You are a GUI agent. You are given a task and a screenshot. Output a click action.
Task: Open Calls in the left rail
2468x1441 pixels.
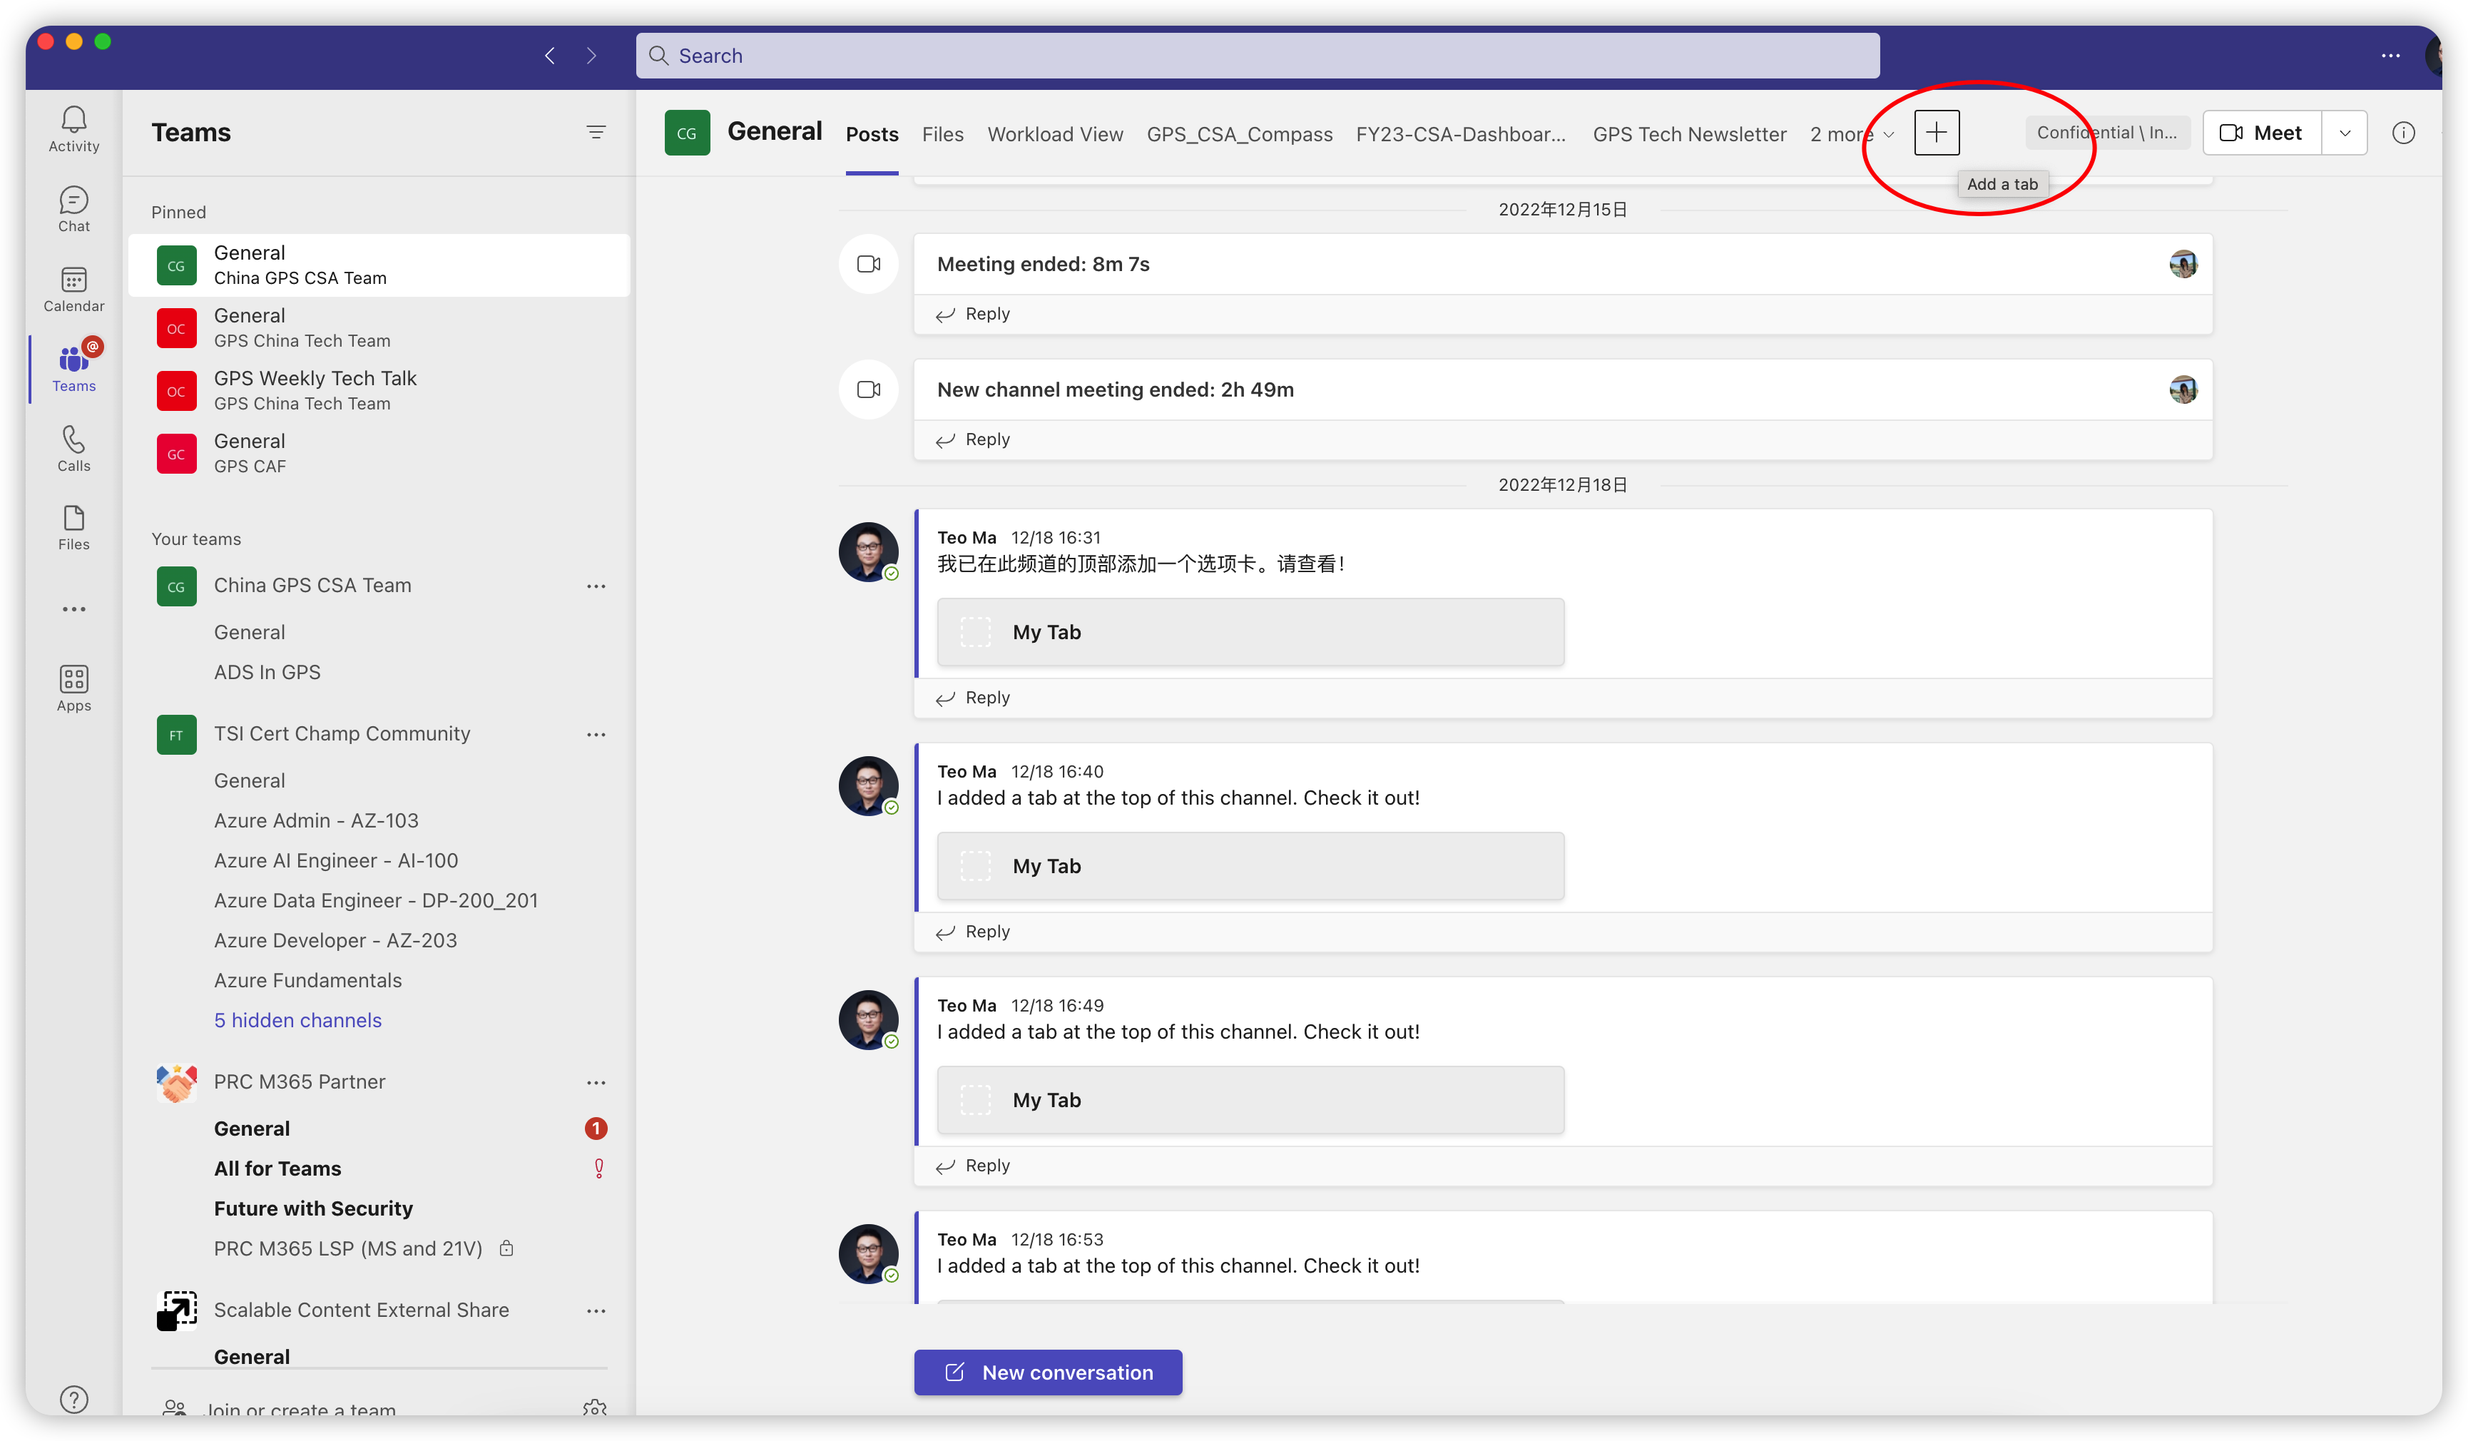point(73,449)
